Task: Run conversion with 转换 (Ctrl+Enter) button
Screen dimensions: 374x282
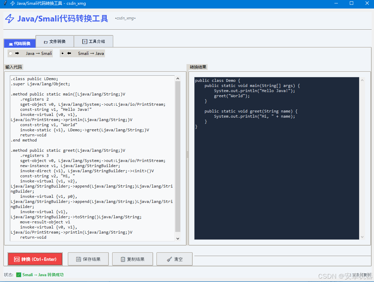Action: click(35, 259)
